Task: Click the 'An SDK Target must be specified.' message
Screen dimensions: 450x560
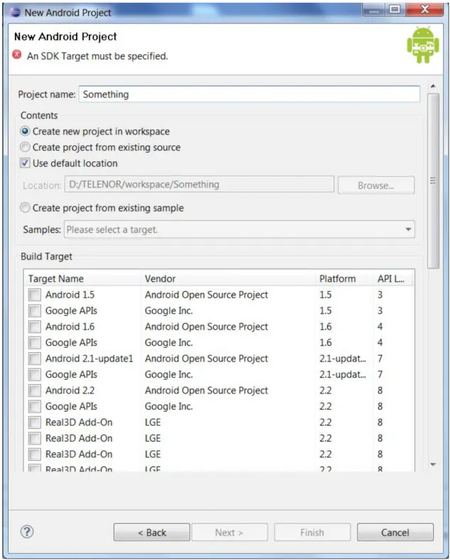Action: pyautogui.click(x=97, y=56)
